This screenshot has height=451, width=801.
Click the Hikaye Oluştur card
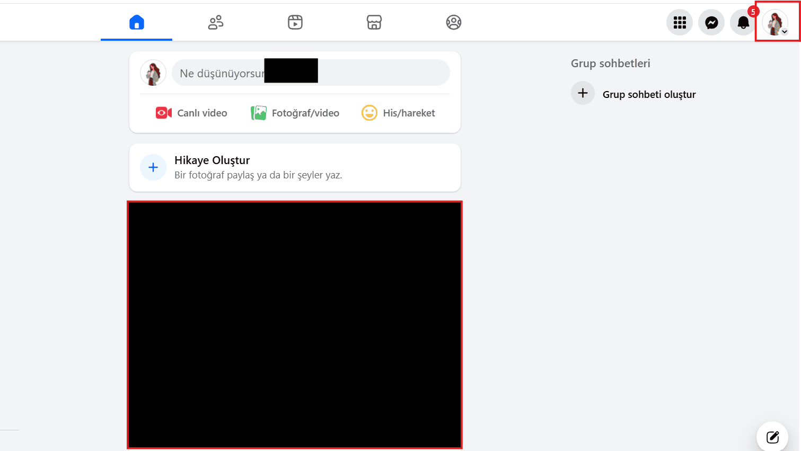(x=295, y=167)
